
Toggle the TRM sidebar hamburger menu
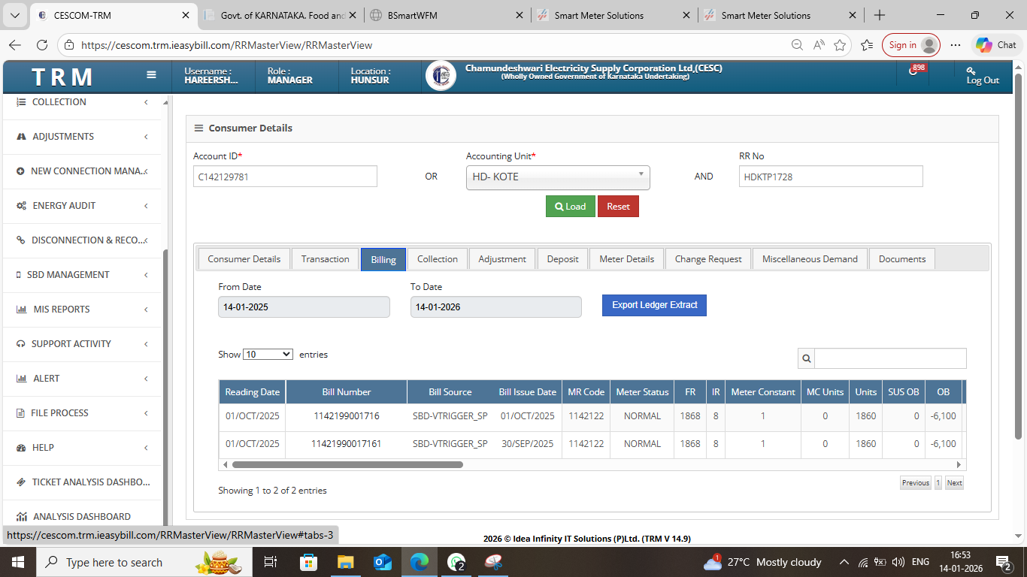tap(151, 74)
